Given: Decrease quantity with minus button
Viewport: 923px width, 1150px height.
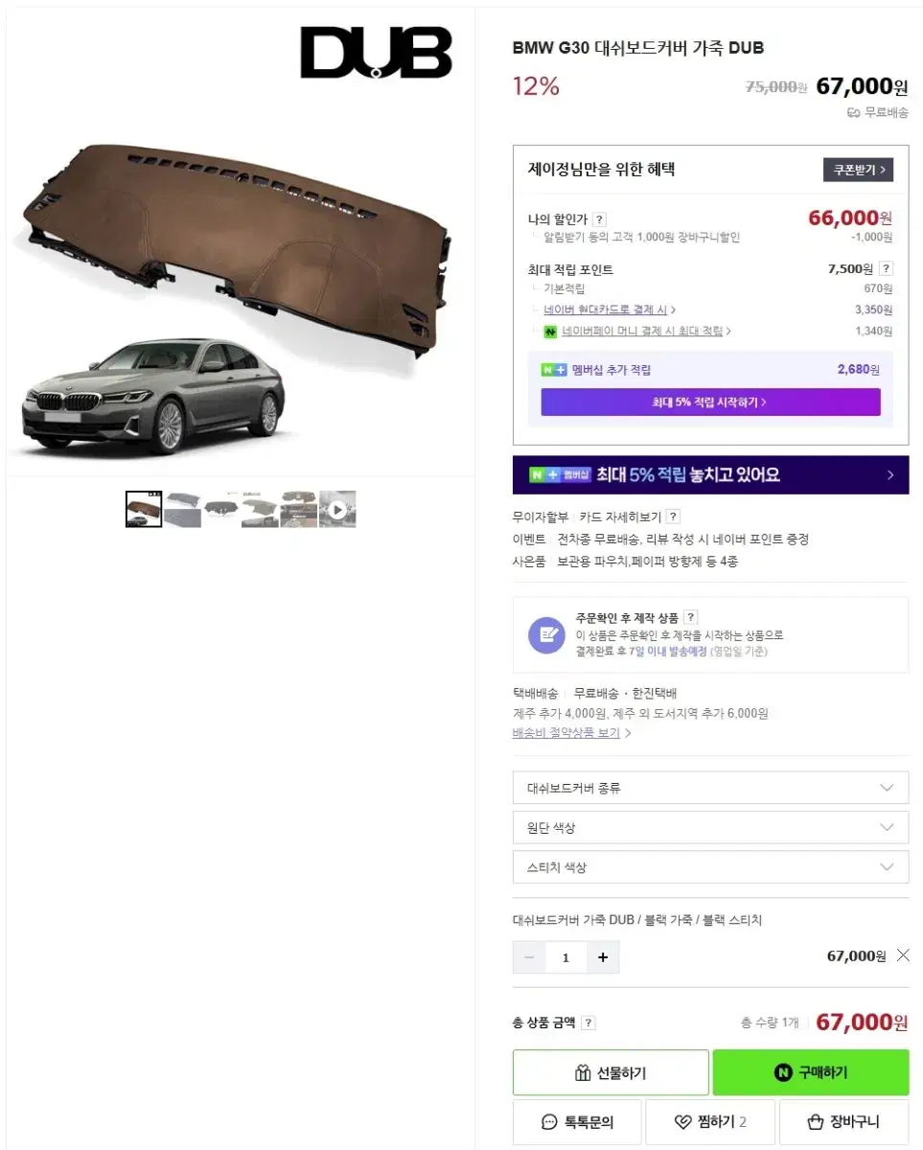Looking at the screenshot, I should [529, 957].
